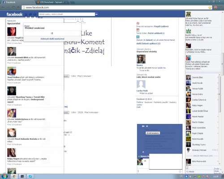Open chat with Dominik Bilek in sidebar
The image size is (224, 179).
(202, 77)
